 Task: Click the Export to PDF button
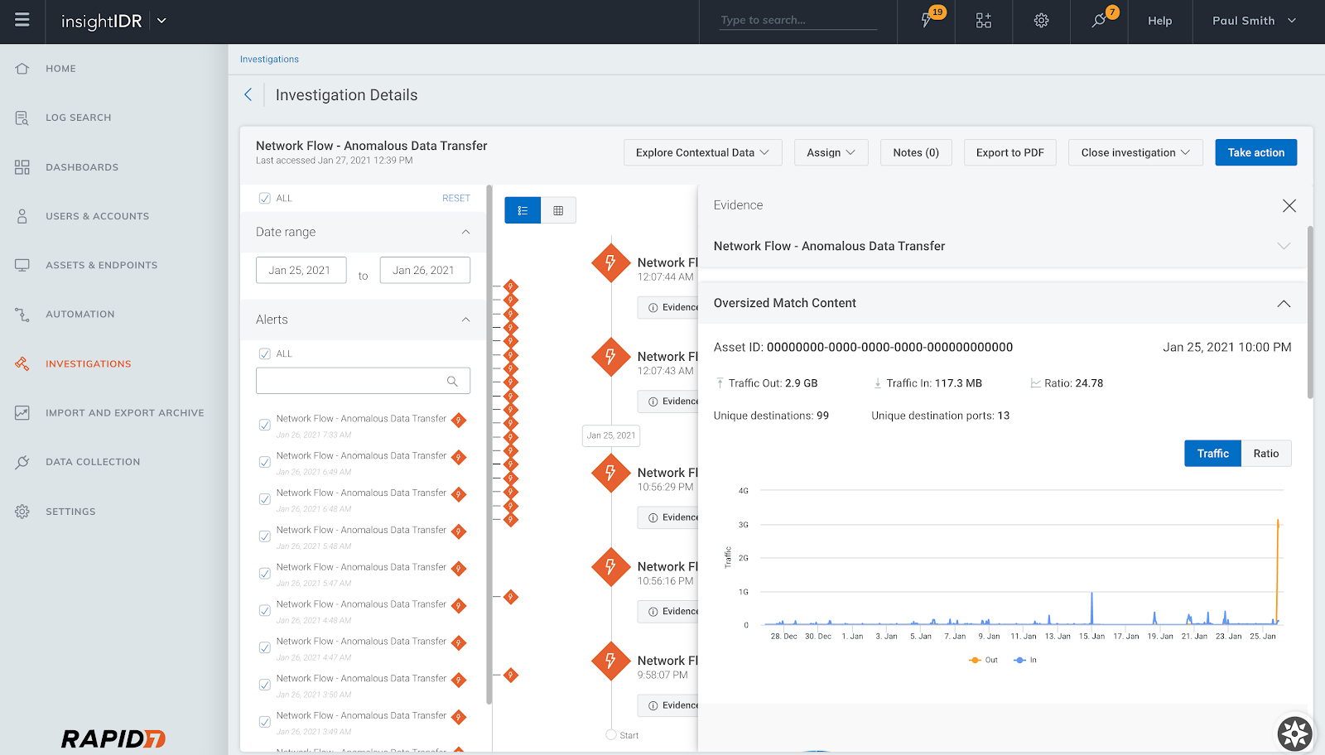[x=1009, y=152]
